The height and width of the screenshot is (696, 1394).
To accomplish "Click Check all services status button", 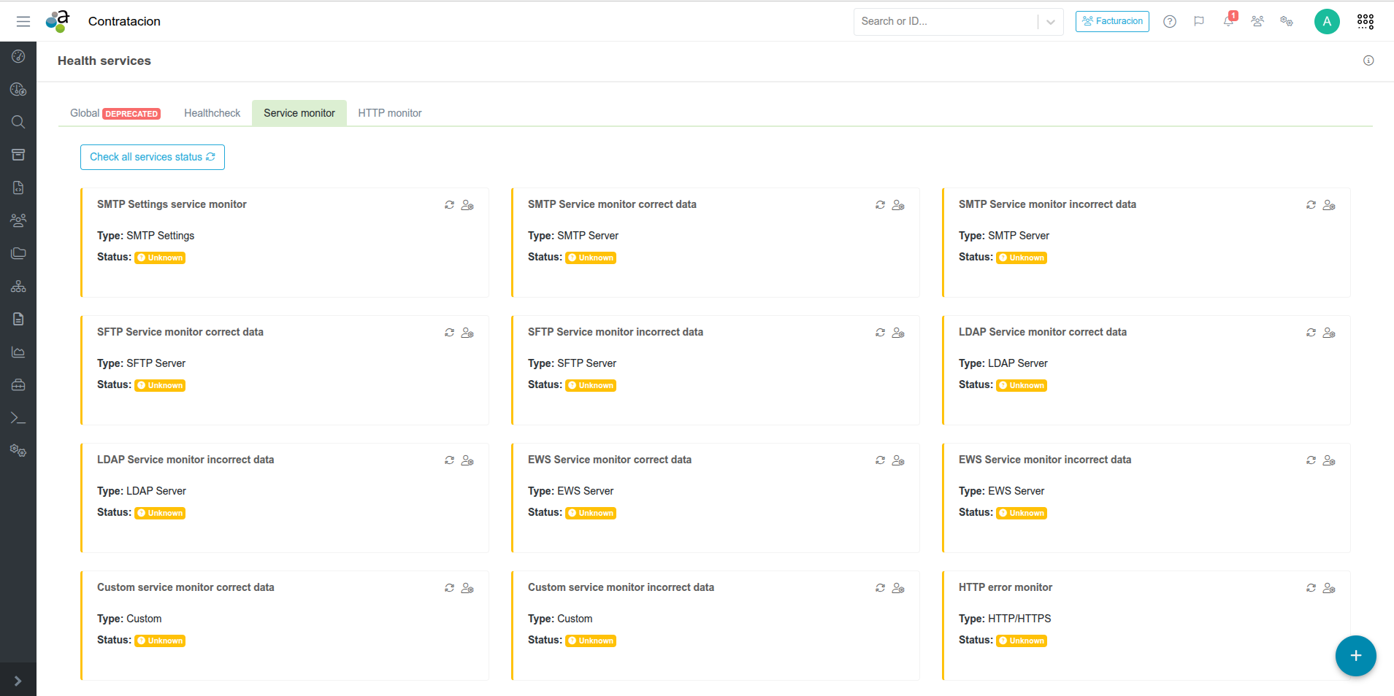I will coord(152,157).
